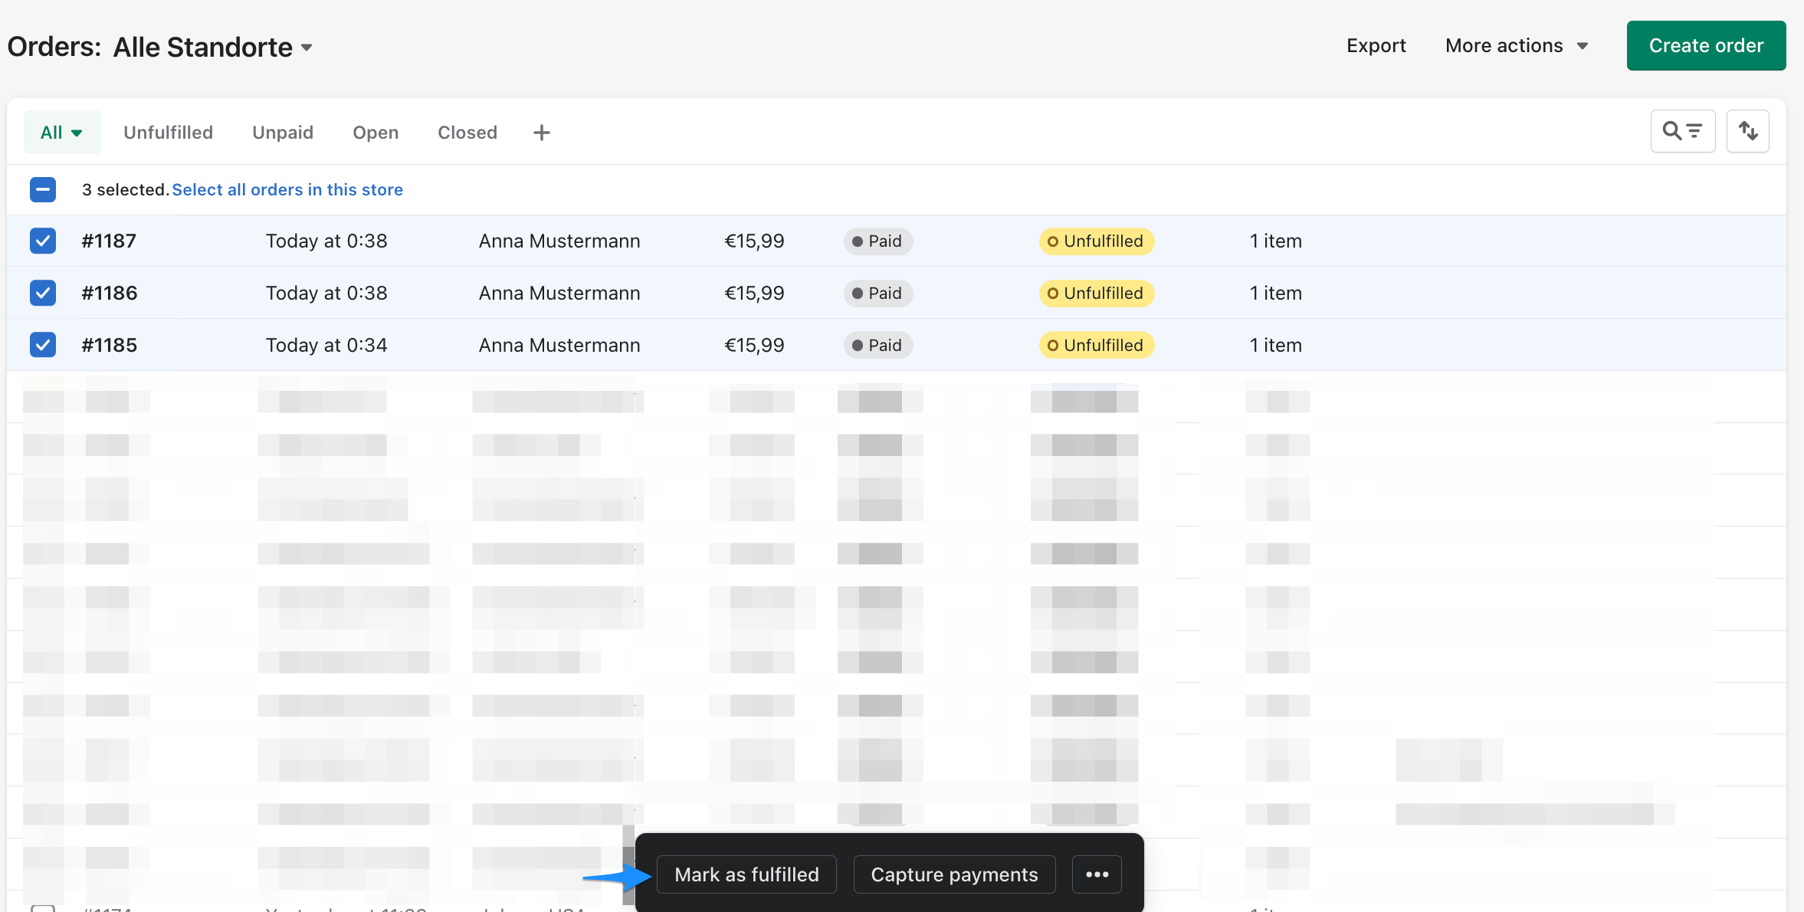Click Export orders

(x=1376, y=46)
